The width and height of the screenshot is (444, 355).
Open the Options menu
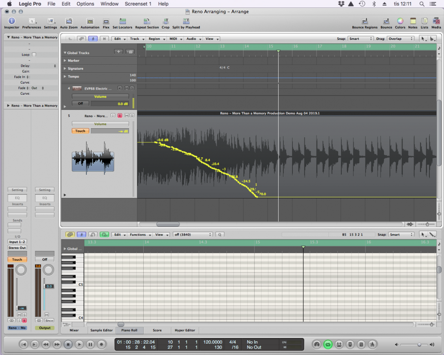click(x=85, y=4)
